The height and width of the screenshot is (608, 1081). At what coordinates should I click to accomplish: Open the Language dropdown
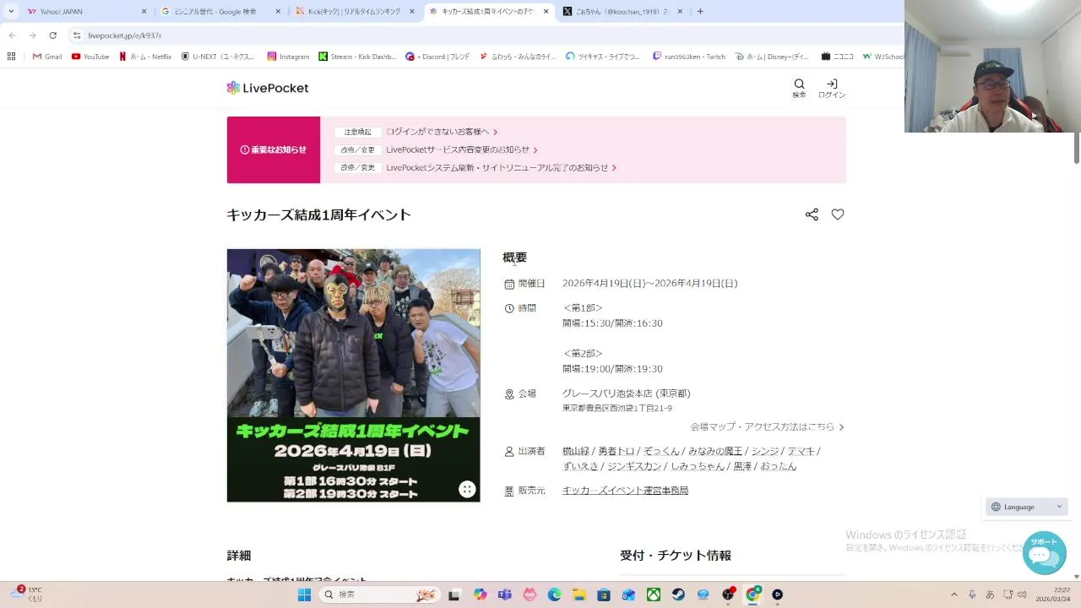coord(1027,507)
